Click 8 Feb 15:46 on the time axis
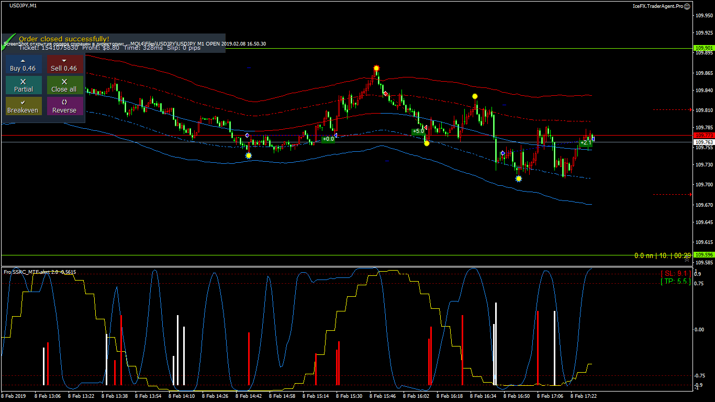Image resolution: width=715 pixels, height=402 pixels. pyautogui.click(x=383, y=396)
